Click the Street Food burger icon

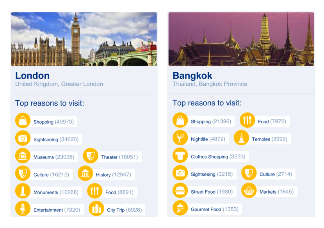pos(180,191)
